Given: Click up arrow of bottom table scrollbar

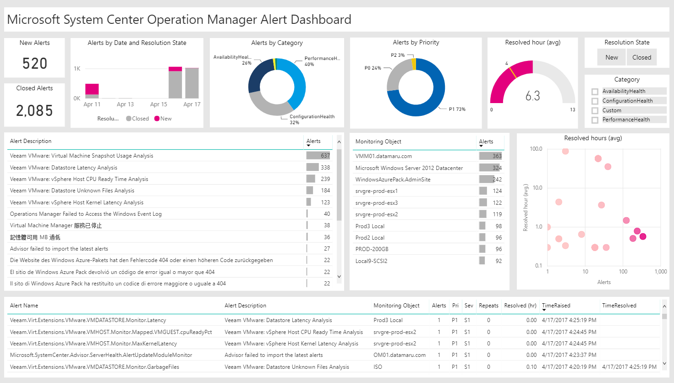Looking at the screenshot, I should 664,306.
